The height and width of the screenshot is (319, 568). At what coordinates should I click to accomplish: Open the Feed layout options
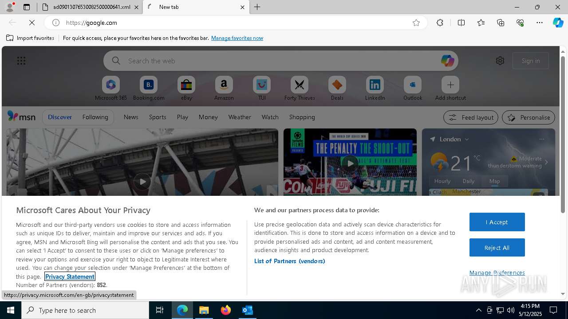(x=470, y=117)
